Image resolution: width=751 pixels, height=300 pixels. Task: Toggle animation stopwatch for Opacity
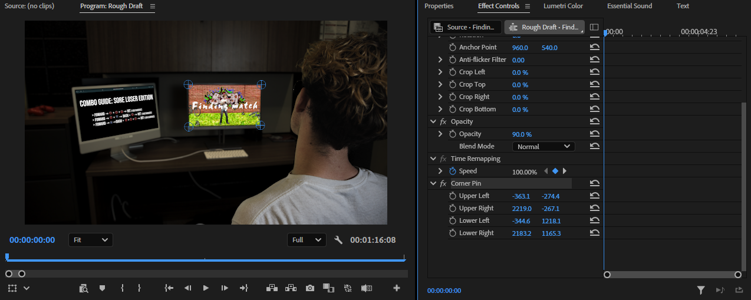(453, 134)
